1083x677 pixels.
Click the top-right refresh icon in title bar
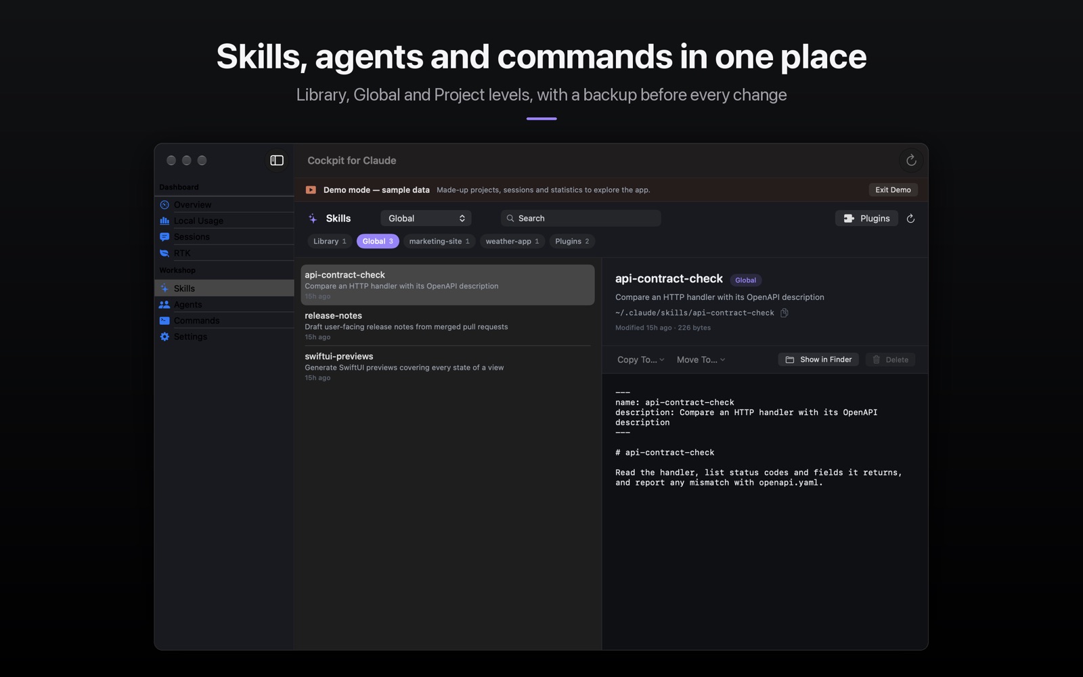(911, 160)
